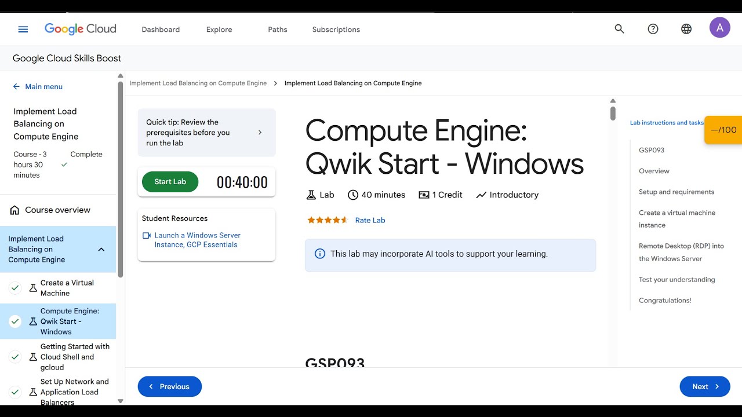Open the Dashboard tab
742x417 pixels.
tap(161, 30)
